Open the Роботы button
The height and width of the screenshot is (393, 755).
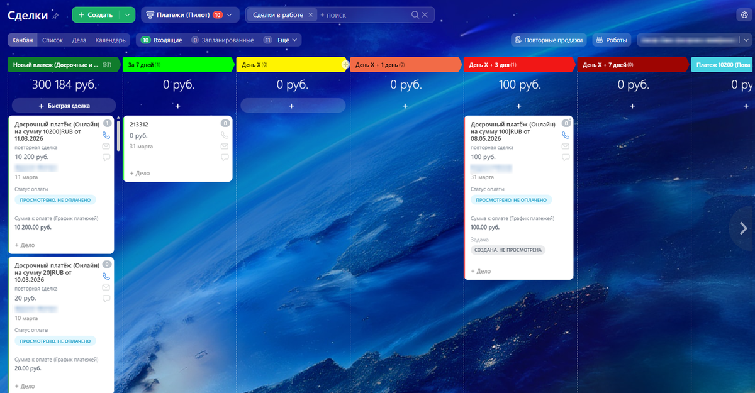pyautogui.click(x=612, y=40)
